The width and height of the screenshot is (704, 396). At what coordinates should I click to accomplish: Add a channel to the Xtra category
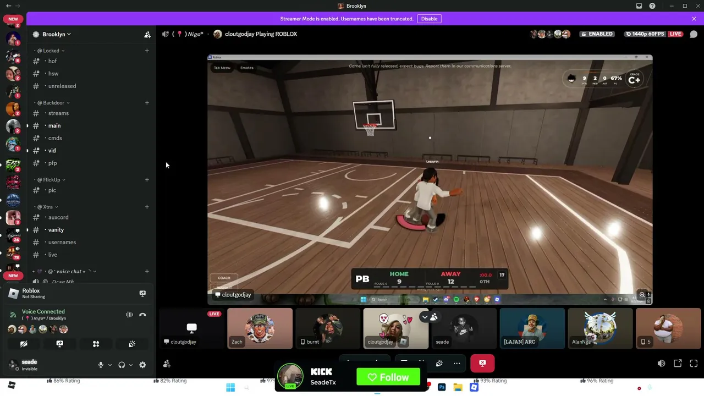(x=147, y=207)
